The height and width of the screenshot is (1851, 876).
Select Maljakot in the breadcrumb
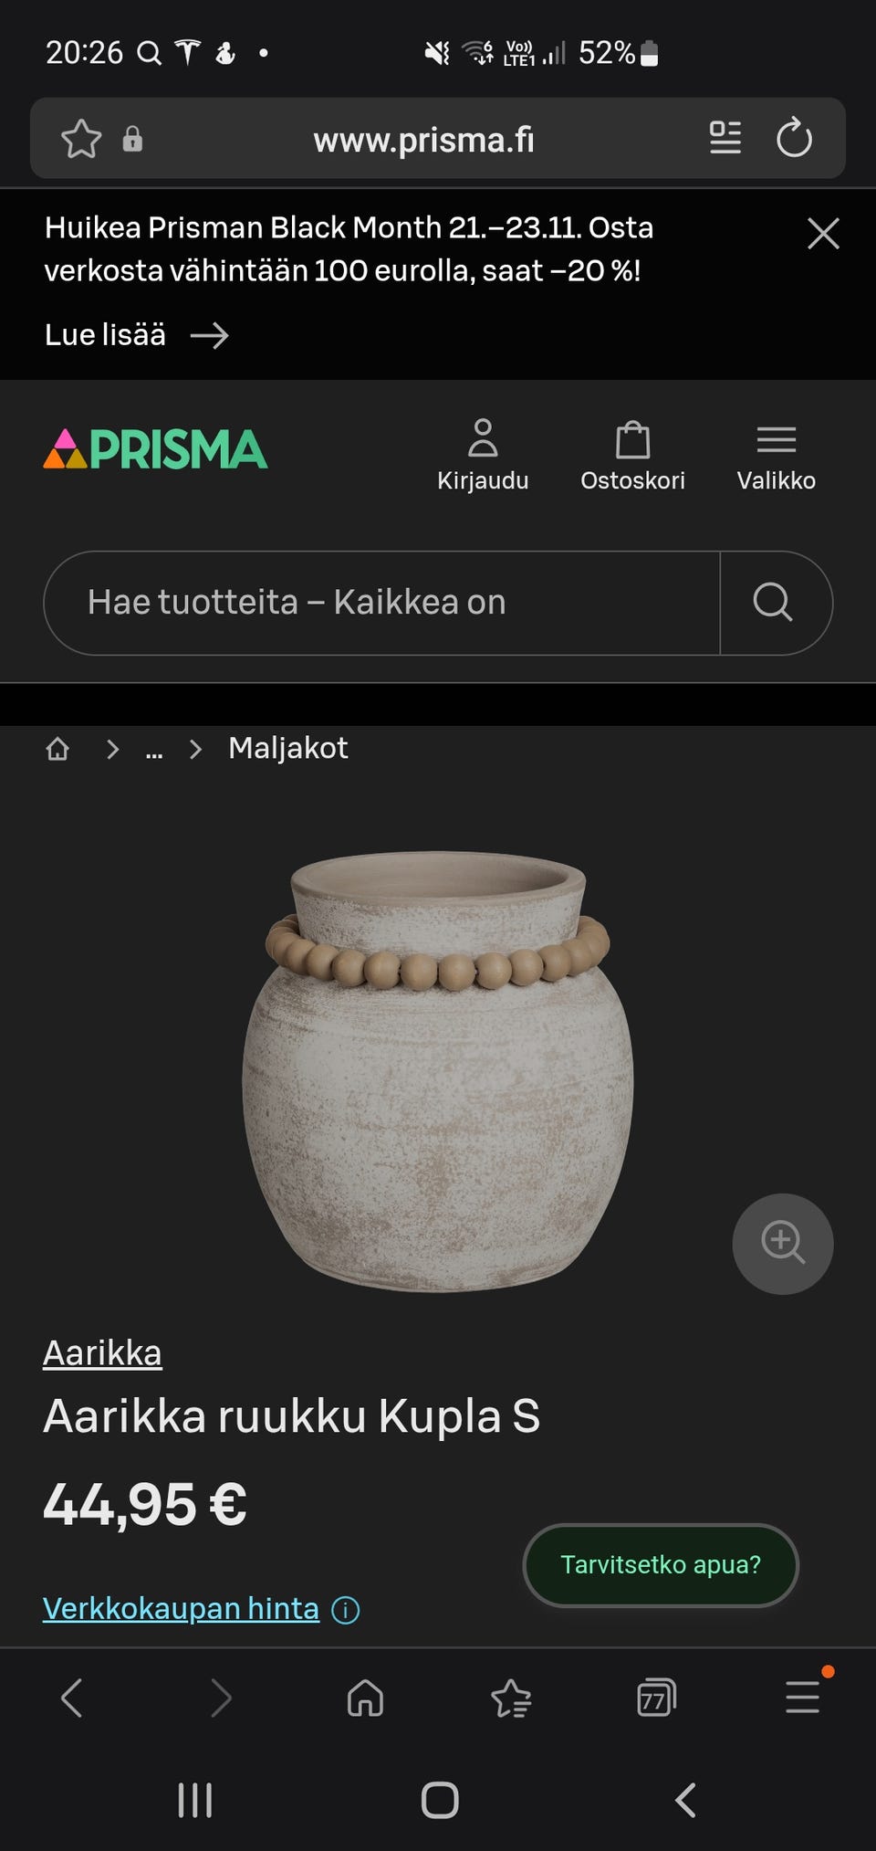click(x=287, y=748)
